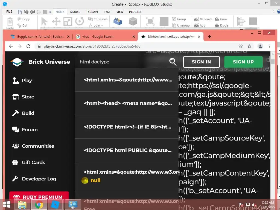Open the Chrome profile icon
The width and height of the screenshot is (280, 210).
pyautogui.click(x=260, y=46)
